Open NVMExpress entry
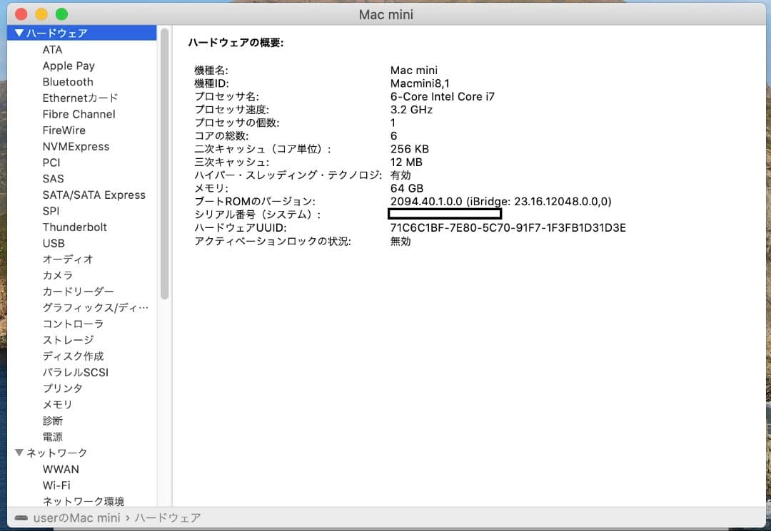771x531 pixels. (76, 147)
